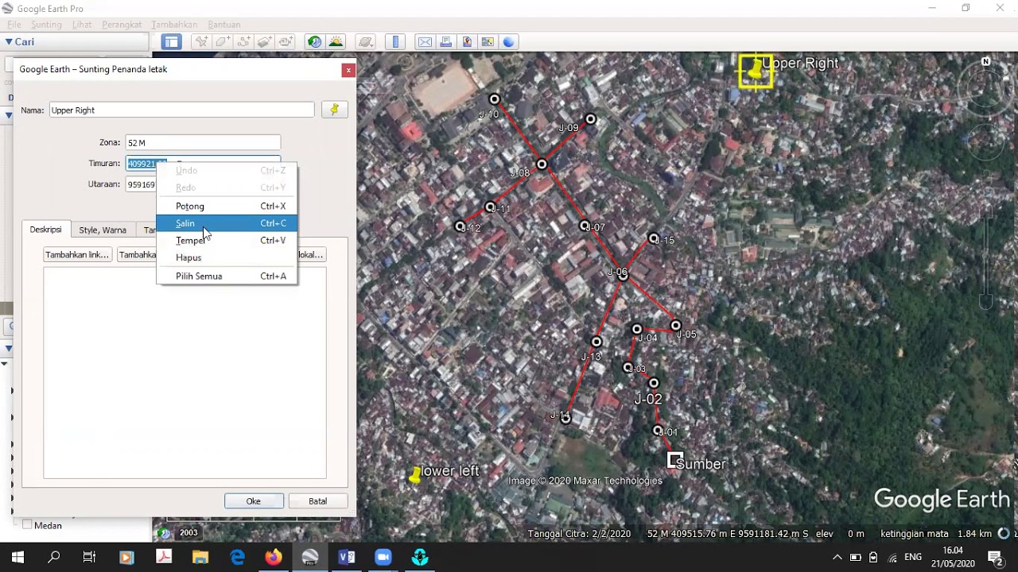Close the Sunting Penanda letak dialog
Image resolution: width=1018 pixels, height=572 pixels.
point(348,70)
